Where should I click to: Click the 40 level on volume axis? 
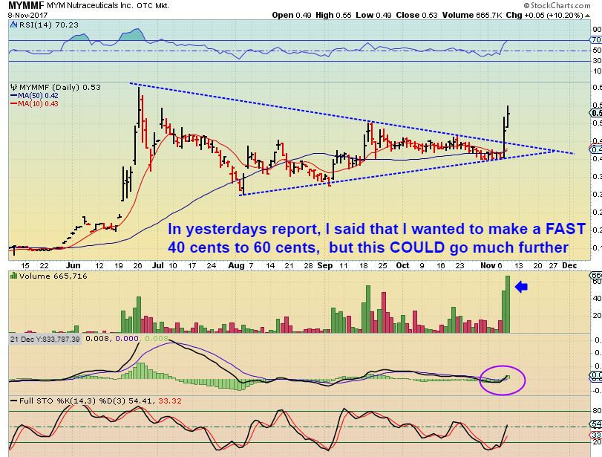point(597,298)
